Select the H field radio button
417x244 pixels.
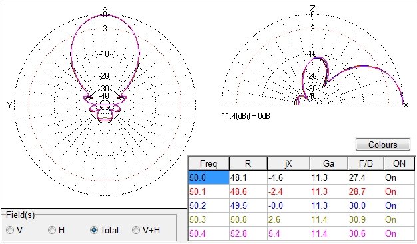click(x=52, y=230)
